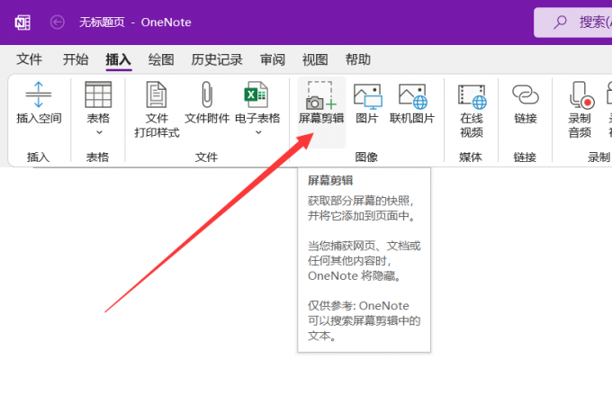The width and height of the screenshot is (612, 396).
Task: Switch to the 视图 tab
Action: coord(315,59)
